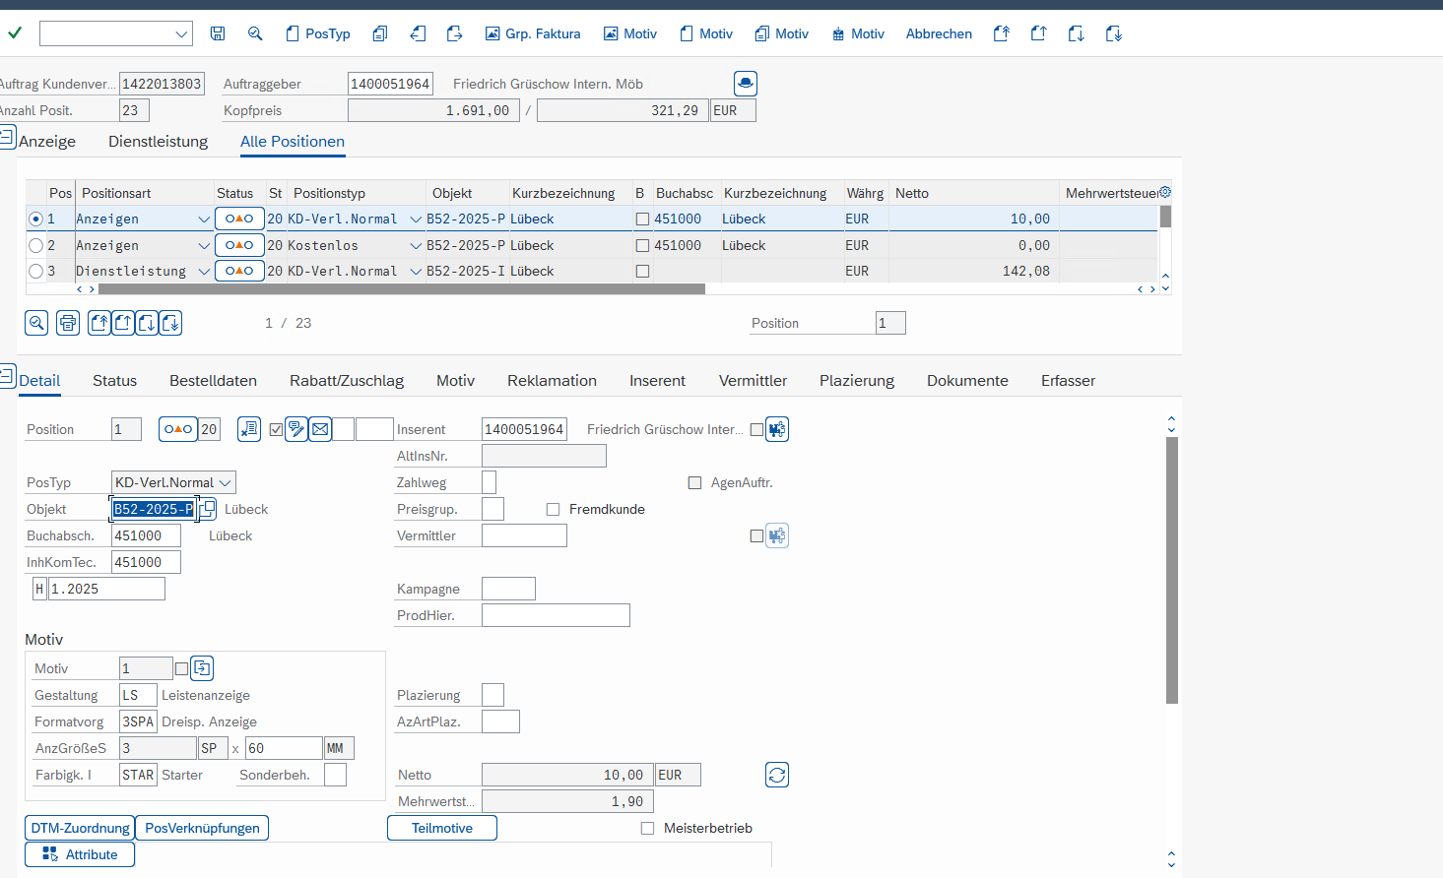Screen dimensions: 1443x878
Task: Click the next page icon in top toolbar
Action: click(1076, 33)
